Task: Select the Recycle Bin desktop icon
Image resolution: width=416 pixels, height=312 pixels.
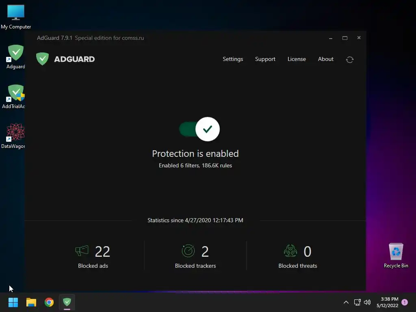Action: point(396,256)
